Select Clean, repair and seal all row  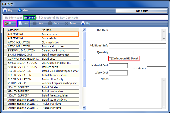[x=43, y=63]
